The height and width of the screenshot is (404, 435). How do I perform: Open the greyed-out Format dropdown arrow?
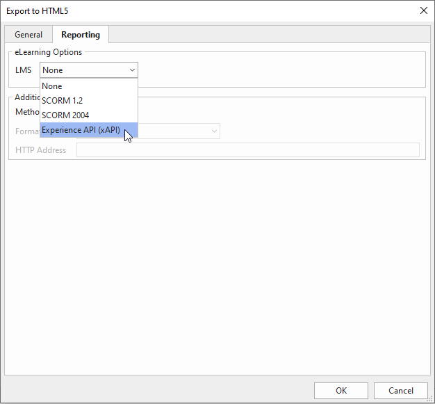tap(214, 131)
